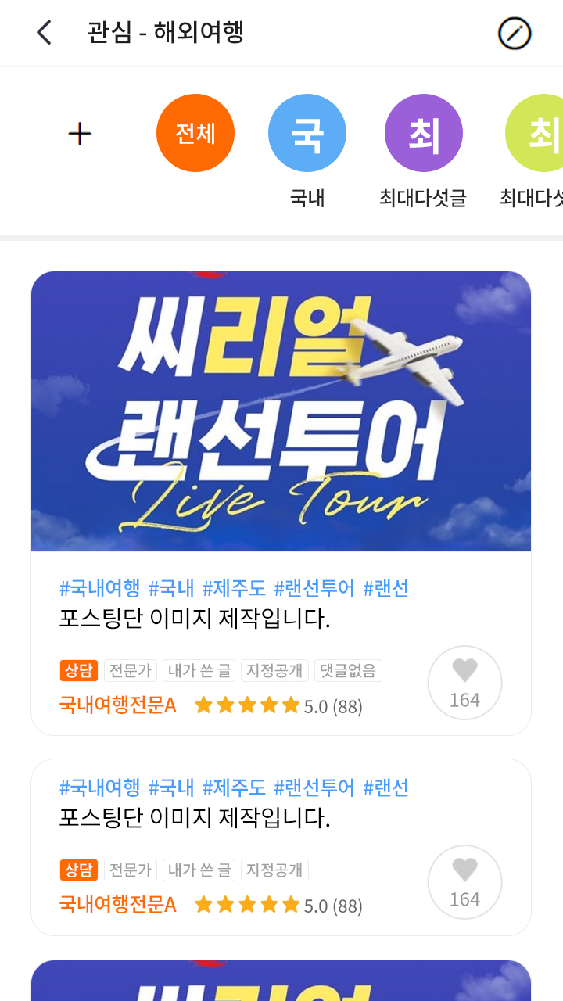
Task: Open the #제주도 hashtag in second post
Action: click(x=234, y=788)
